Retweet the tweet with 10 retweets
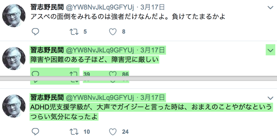277x137 pixels. tap(74, 132)
